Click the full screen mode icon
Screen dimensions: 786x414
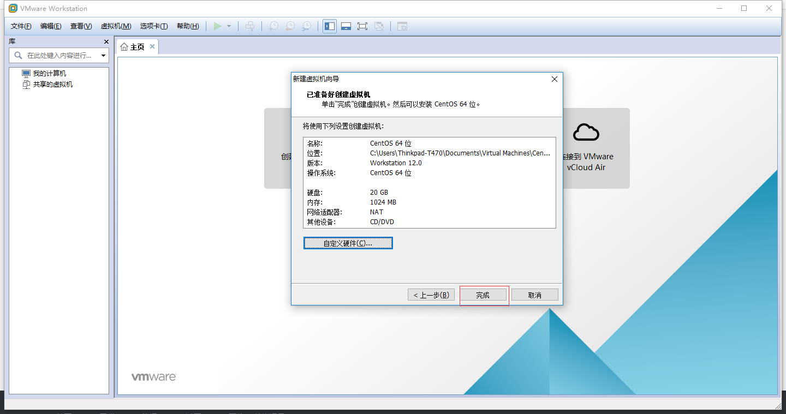[x=362, y=26]
